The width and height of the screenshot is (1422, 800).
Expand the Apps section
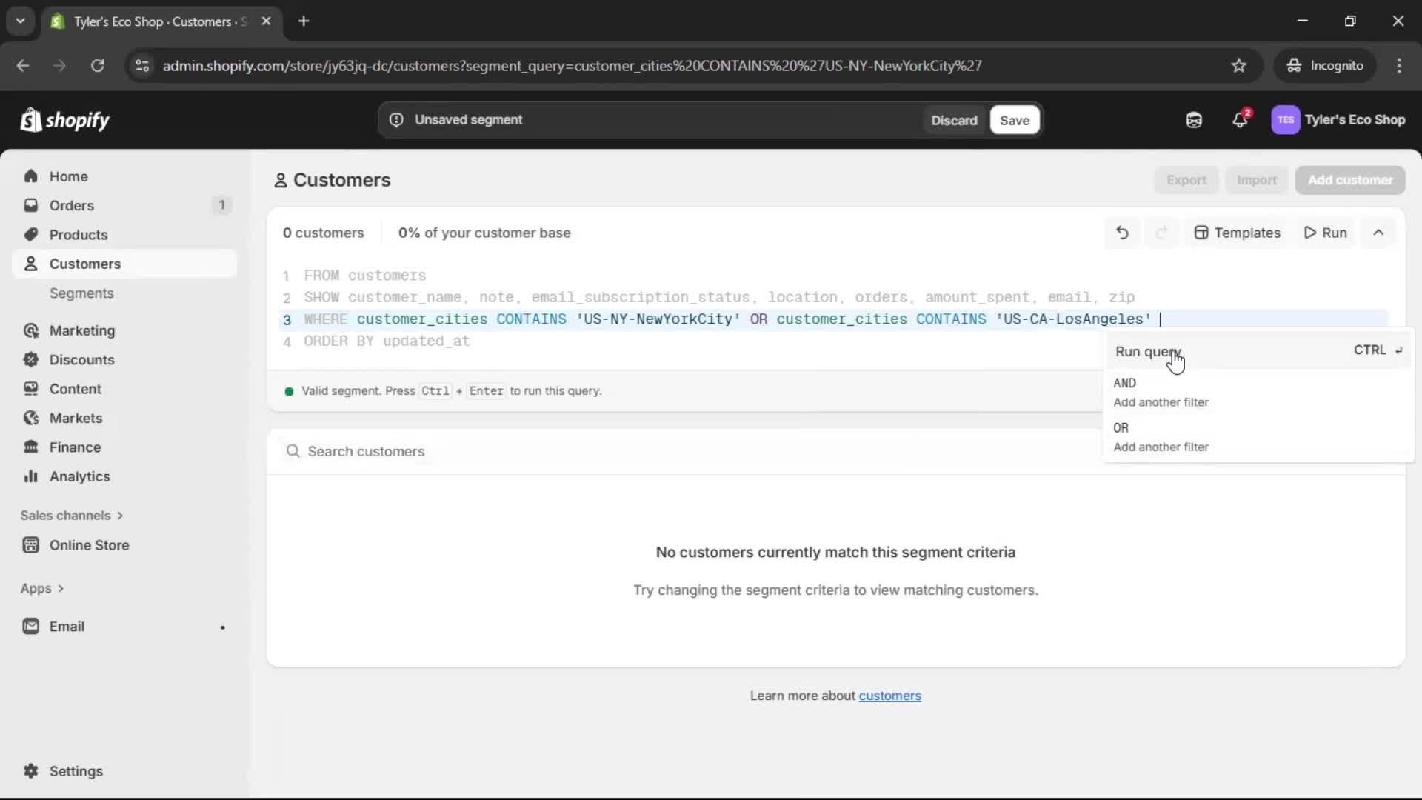[42, 587]
